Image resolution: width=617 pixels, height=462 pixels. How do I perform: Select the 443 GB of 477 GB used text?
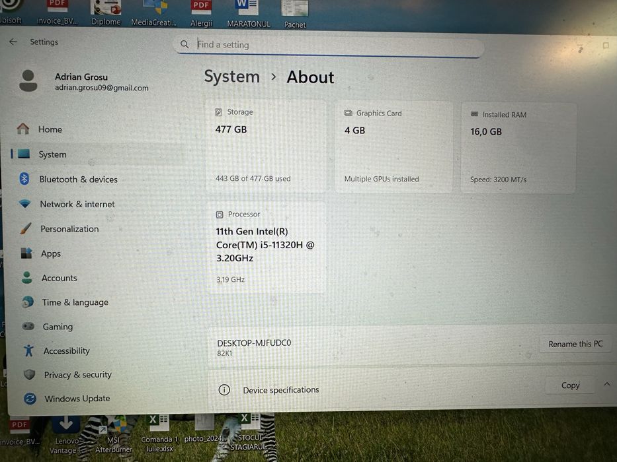(x=253, y=178)
